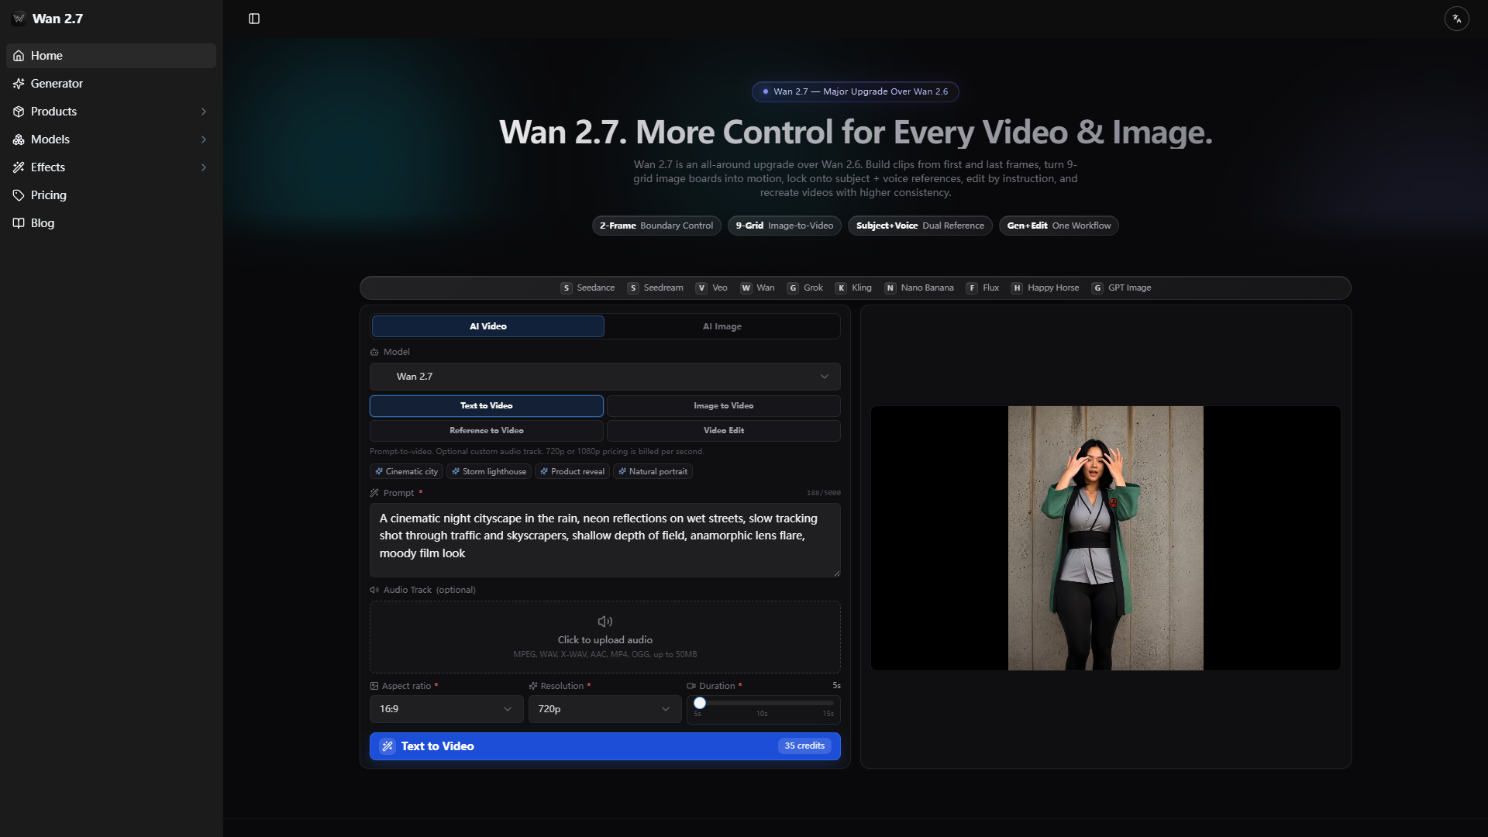The height and width of the screenshot is (837, 1488).
Task: Open Pricing in the sidebar
Action: [x=111, y=195]
